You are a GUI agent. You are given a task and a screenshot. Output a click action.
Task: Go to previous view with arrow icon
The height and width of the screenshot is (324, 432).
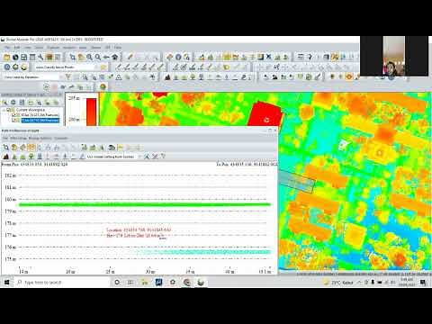pos(106,57)
